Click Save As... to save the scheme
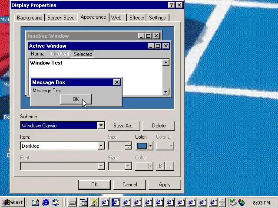This screenshot has height=208, width=278. pyautogui.click(x=124, y=126)
